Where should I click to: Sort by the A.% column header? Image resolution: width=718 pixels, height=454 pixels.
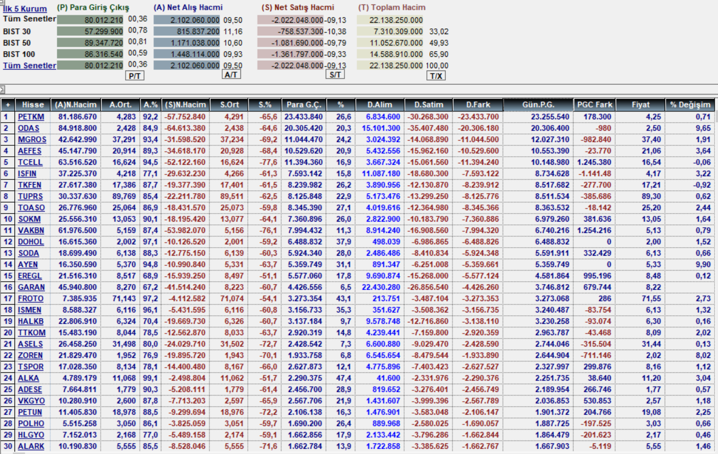point(151,105)
